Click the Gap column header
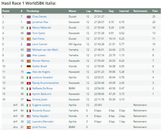This screenshot has height=130, width=162. coord(111,11)
